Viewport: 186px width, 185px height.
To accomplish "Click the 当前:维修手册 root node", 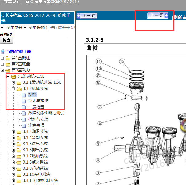I will (x=18, y=52).
